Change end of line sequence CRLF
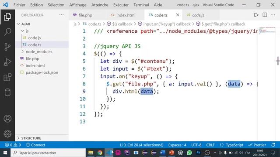280x157 pixels. coord(210,145)
